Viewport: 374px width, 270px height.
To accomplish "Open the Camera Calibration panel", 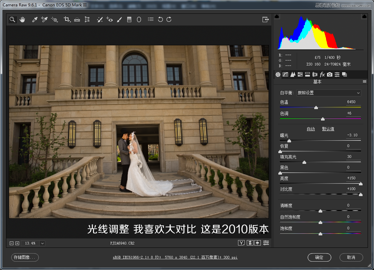I will [329, 75].
